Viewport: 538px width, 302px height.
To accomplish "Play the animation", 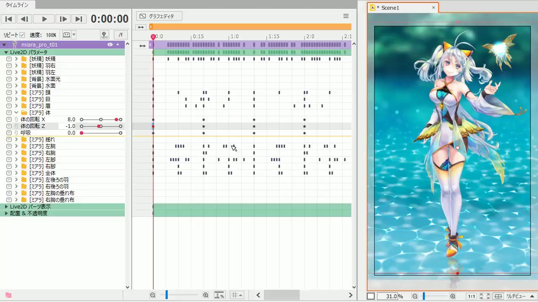I will (44, 19).
